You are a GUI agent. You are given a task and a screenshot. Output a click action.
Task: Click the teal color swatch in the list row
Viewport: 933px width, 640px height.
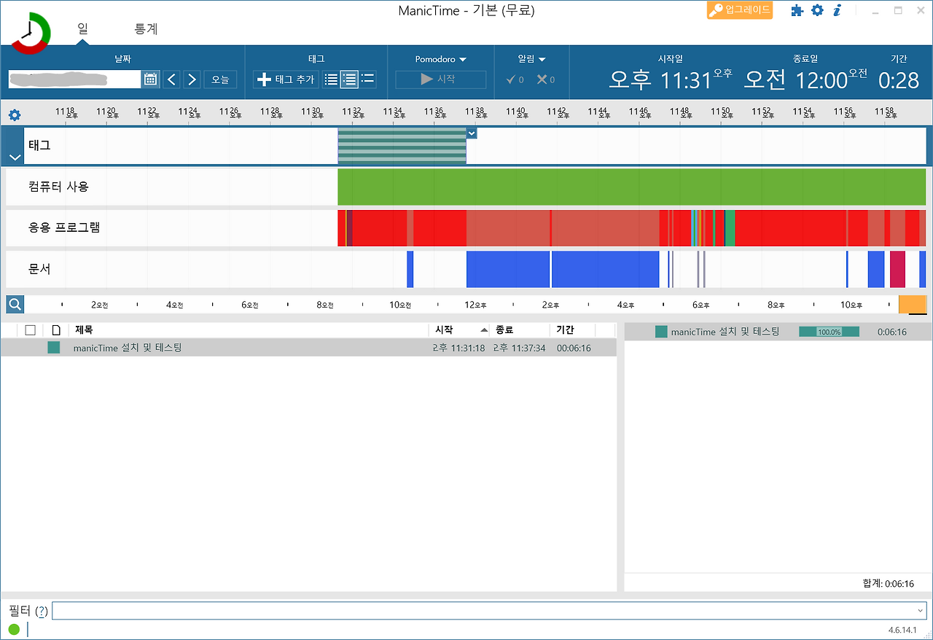click(x=54, y=348)
